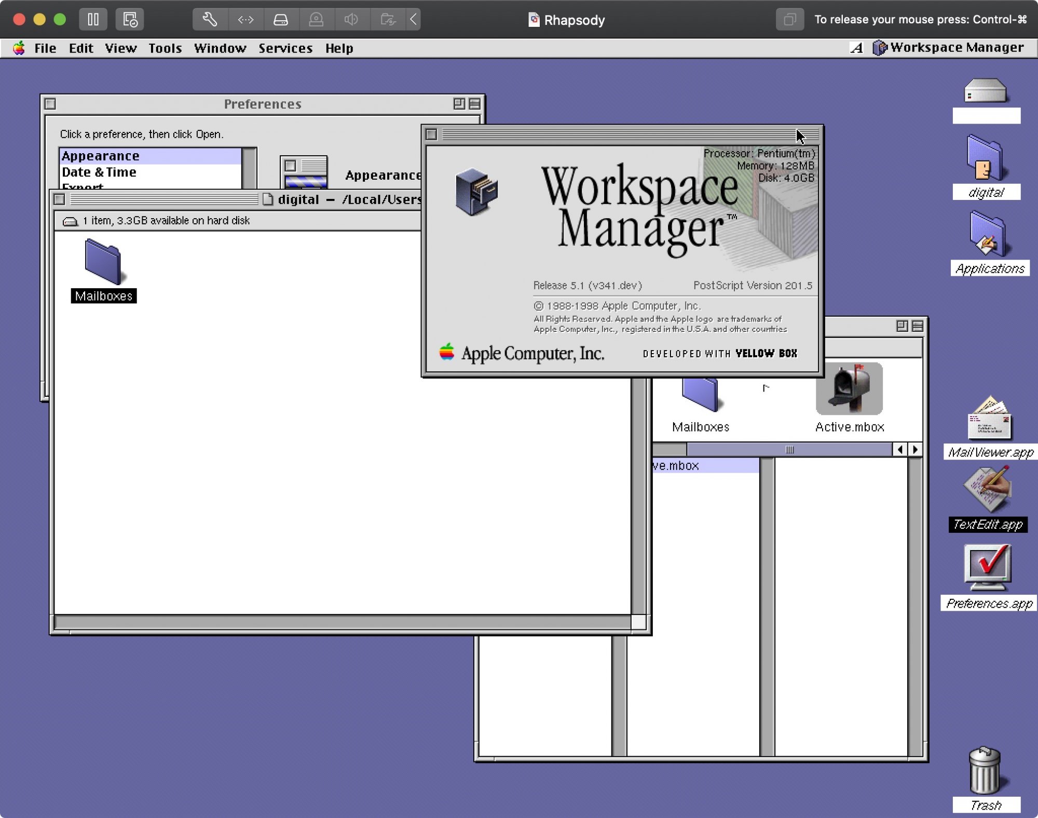
Task: Open the Apple menu in Rhapsody
Action: 19,48
